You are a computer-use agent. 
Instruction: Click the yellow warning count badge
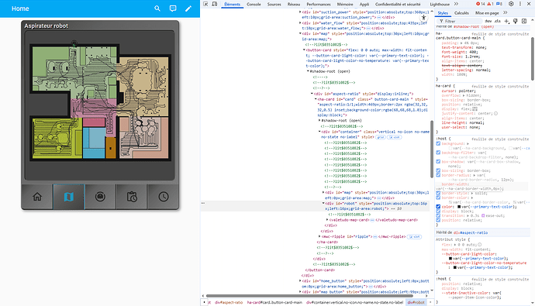[490, 4]
